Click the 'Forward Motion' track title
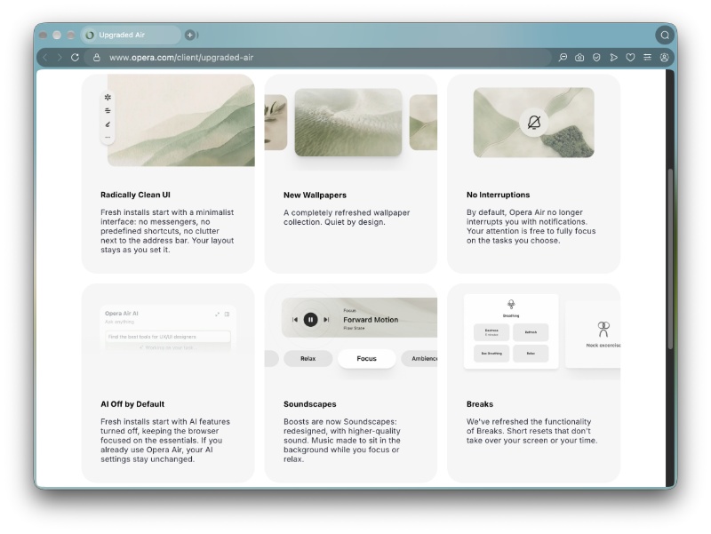The width and height of the screenshot is (711, 534). (x=371, y=320)
